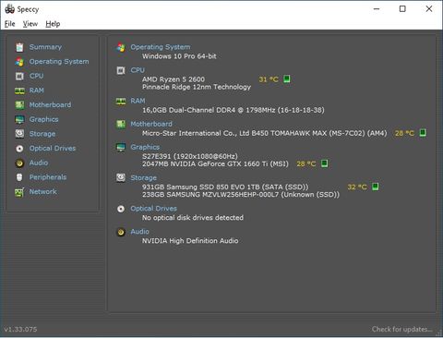
Task: Click the RAM stick icon in sidebar
Action: 19,91
